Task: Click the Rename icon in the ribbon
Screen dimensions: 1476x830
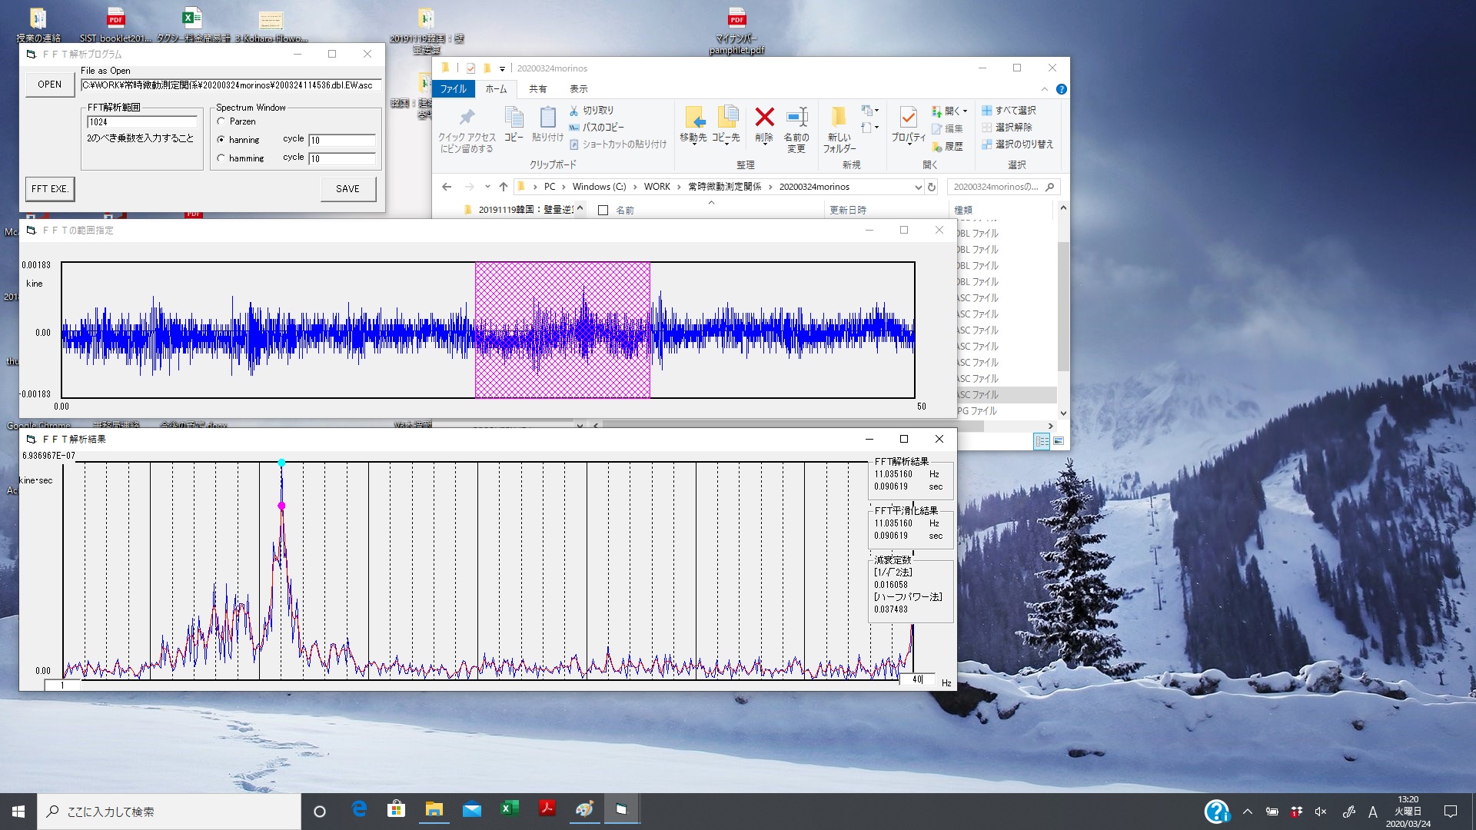Action: pyautogui.click(x=796, y=118)
